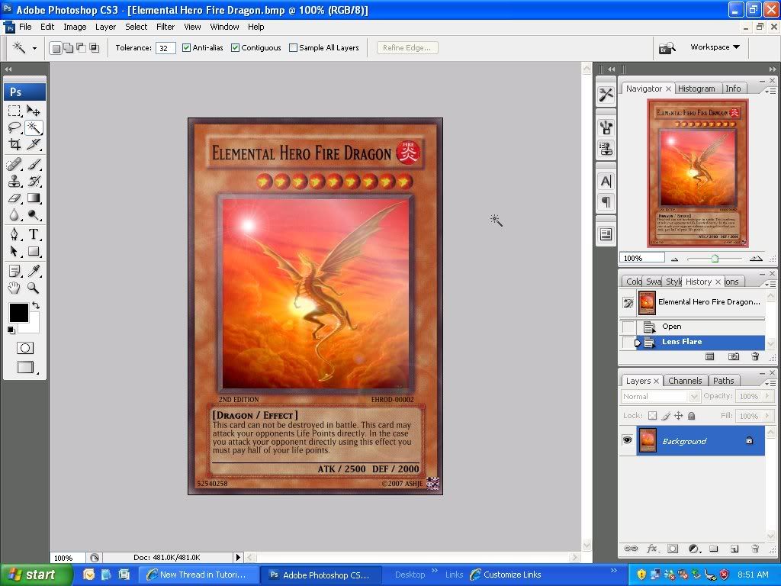The height and width of the screenshot is (586, 781).
Task: Select the Crop tool
Action: click(14, 144)
